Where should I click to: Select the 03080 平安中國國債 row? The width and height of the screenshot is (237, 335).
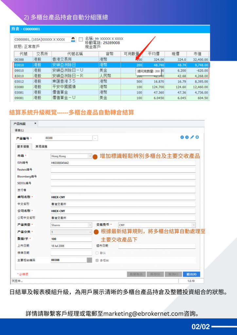(x=111, y=87)
